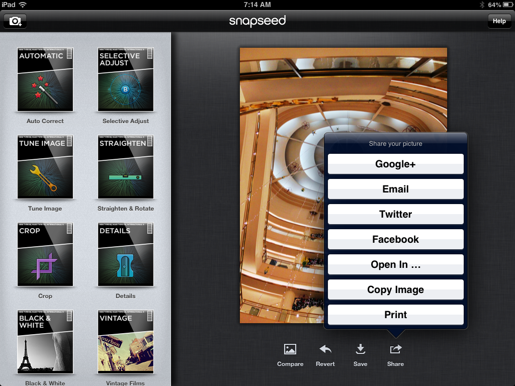Choose Email from share menu
The width and height of the screenshot is (515, 386).
(395, 189)
